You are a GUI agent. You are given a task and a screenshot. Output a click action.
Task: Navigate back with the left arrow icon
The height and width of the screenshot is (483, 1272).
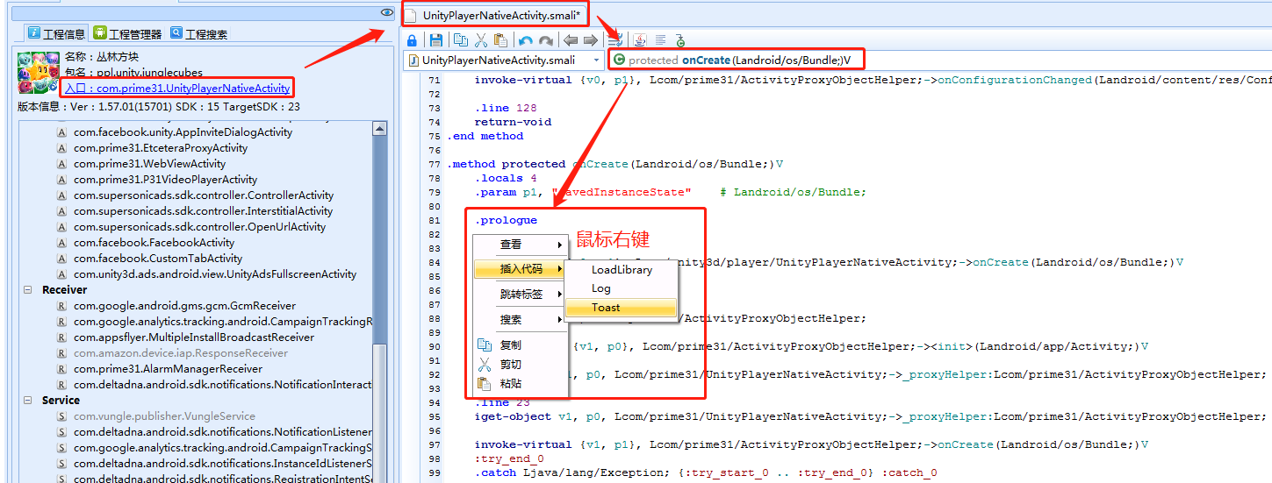point(571,40)
